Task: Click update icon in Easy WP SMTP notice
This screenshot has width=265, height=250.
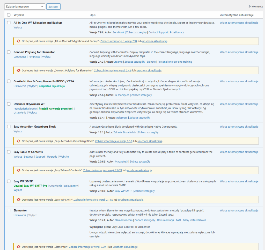Action: [18, 200]
